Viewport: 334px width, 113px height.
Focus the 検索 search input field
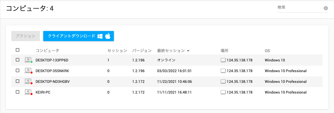click(x=300, y=8)
